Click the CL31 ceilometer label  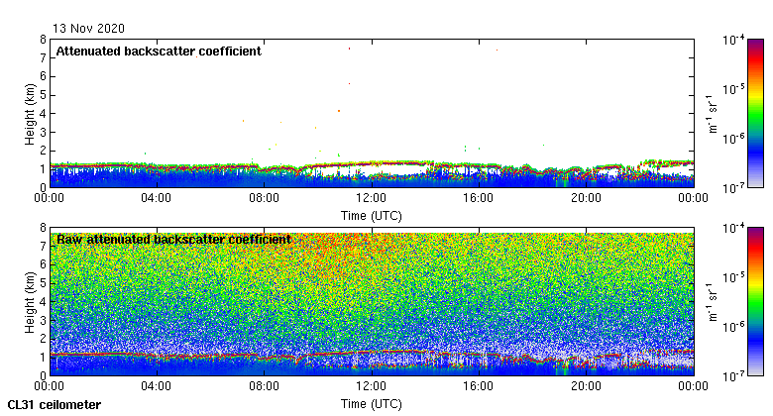55,405
